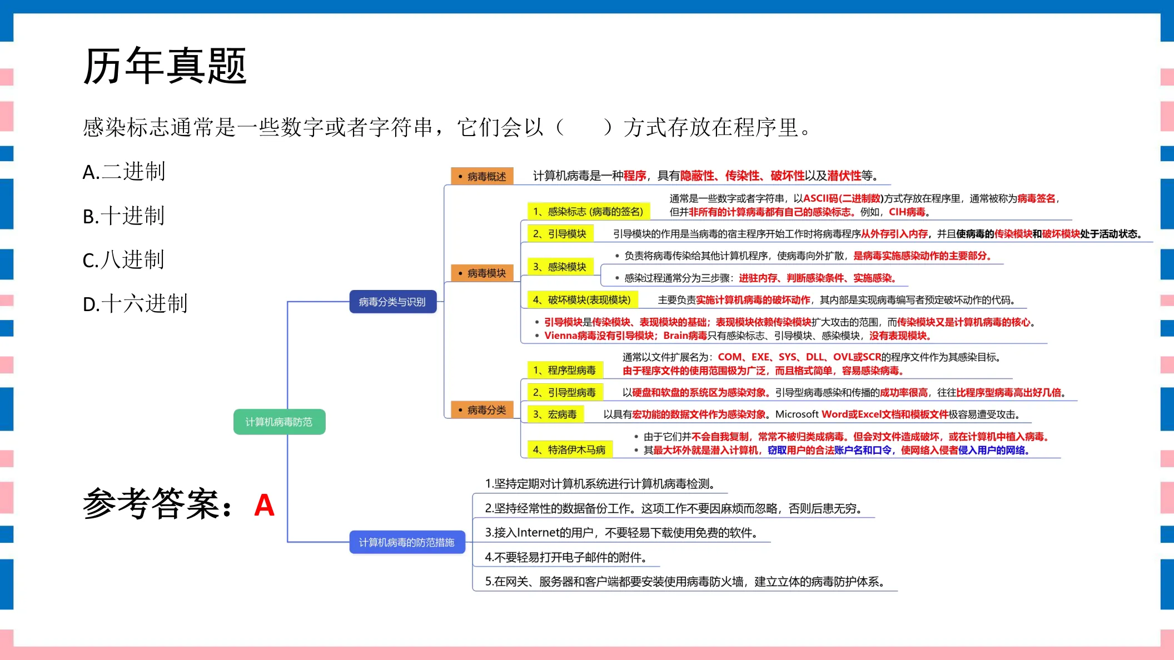Click the 参考答案 label
Image resolution: width=1174 pixels, height=660 pixels.
pos(158,504)
